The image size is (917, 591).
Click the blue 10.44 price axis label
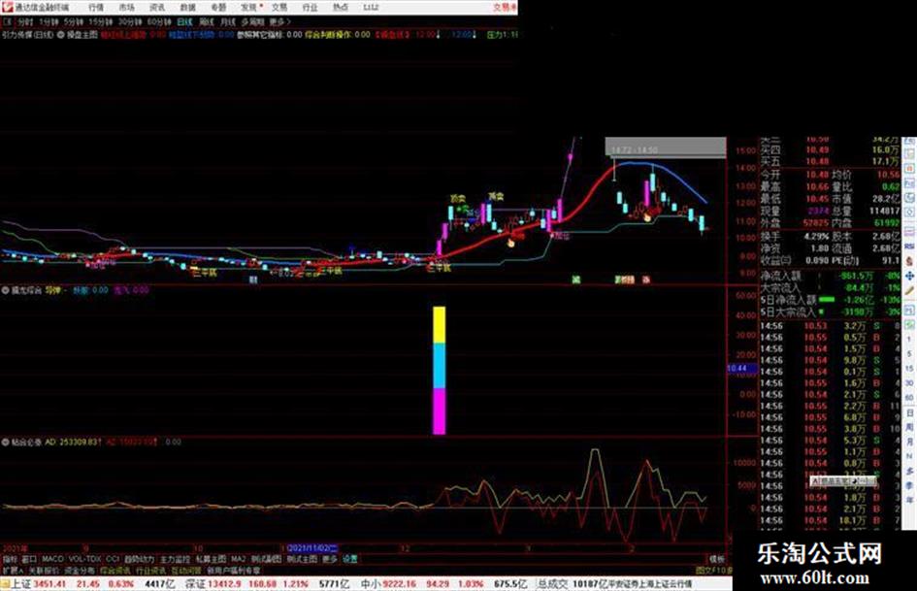tap(741, 369)
